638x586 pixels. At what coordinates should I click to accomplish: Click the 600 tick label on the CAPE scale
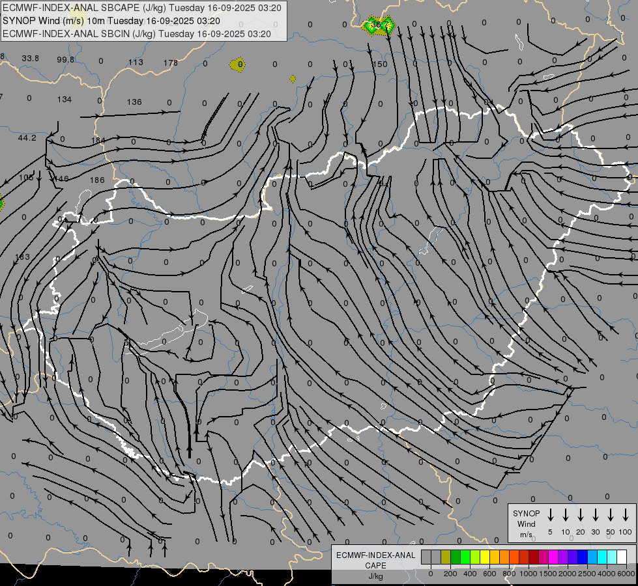[x=489, y=574]
